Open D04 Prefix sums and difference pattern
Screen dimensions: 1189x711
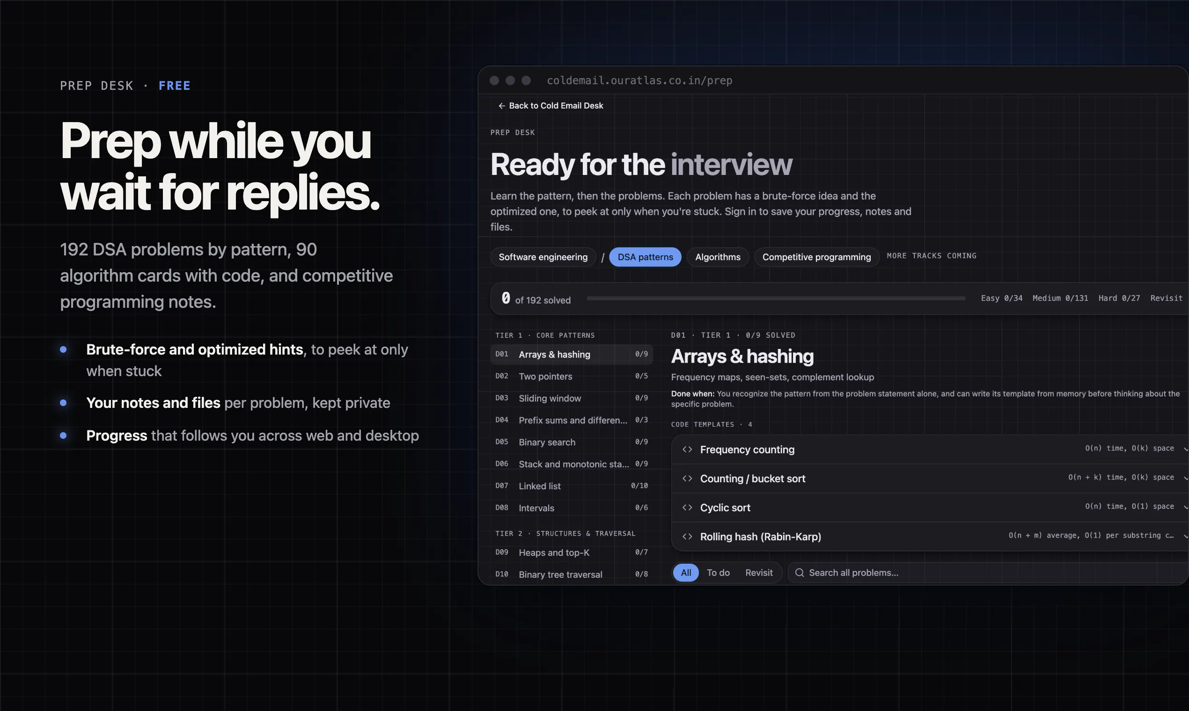coord(572,420)
